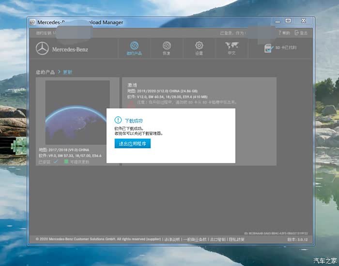Select the 2017/2018 V9.0 China map thumbnail
This screenshot has height=266, width=339.
tap(77, 112)
